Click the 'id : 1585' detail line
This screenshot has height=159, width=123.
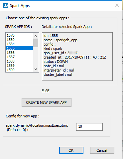coord(51,36)
